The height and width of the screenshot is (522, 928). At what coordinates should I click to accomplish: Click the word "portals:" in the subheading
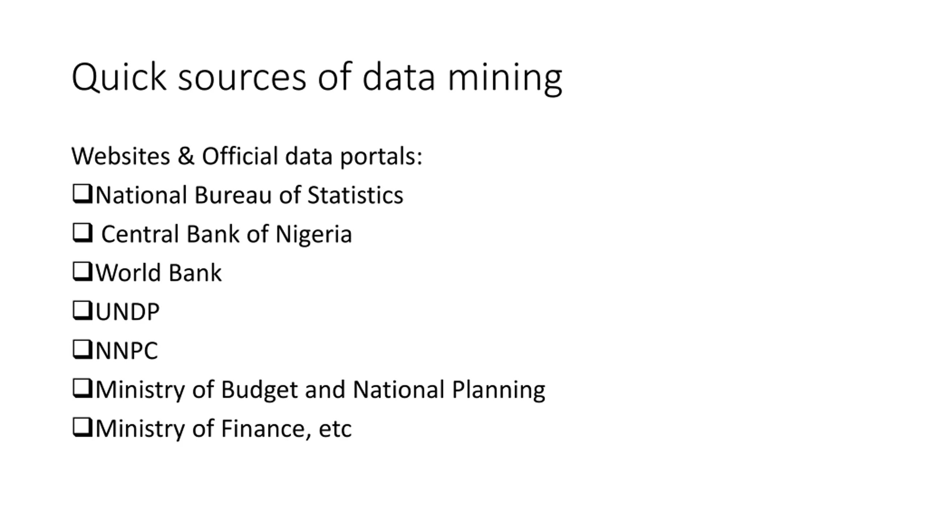381,157
